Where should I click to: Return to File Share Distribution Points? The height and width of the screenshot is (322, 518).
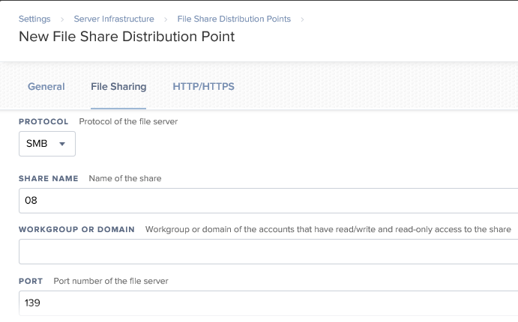click(234, 19)
